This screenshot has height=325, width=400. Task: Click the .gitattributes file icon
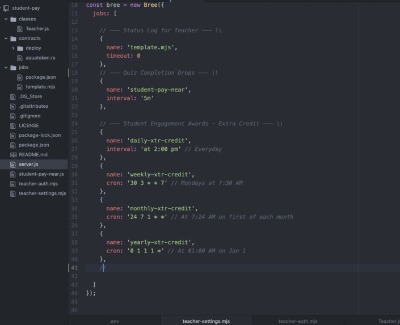coord(12,107)
